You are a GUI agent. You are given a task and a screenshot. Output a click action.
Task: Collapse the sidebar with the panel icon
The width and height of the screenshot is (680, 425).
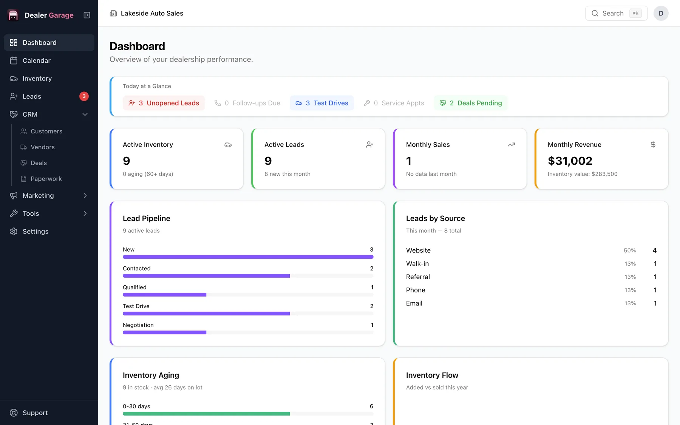coord(87,15)
